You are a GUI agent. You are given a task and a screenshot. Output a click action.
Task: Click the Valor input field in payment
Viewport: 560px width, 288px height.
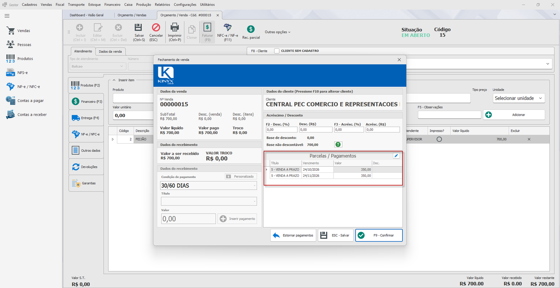point(188,219)
